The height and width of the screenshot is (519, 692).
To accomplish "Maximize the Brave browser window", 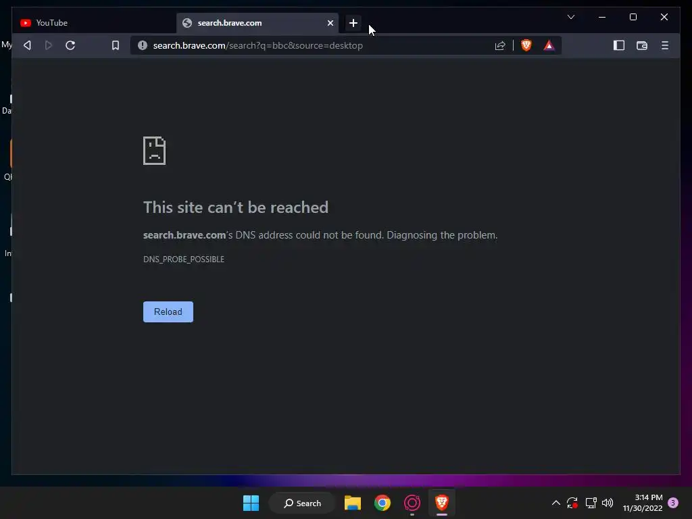I will pyautogui.click(x=633, y=17).
